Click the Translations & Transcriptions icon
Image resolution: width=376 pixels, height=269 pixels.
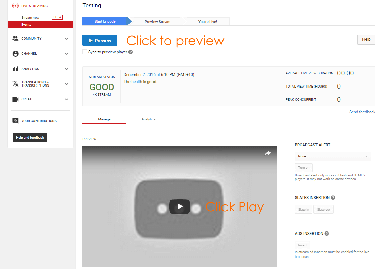[15, 84]
